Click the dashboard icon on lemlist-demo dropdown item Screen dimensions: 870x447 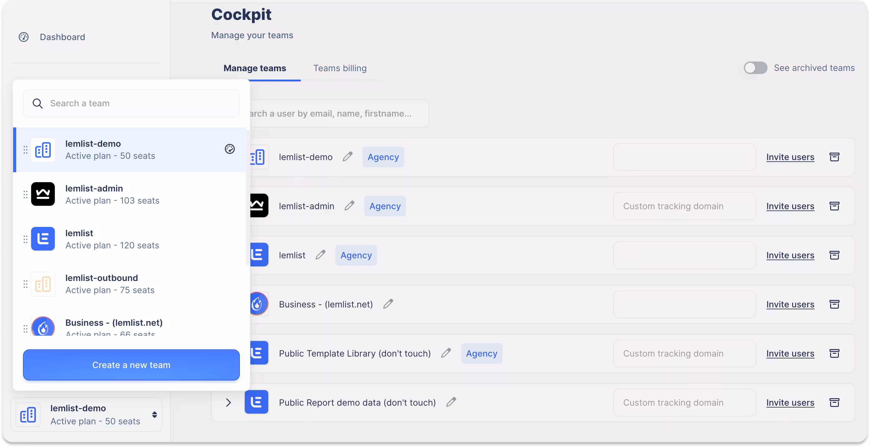pyautogui.click(x=230, y=149)
